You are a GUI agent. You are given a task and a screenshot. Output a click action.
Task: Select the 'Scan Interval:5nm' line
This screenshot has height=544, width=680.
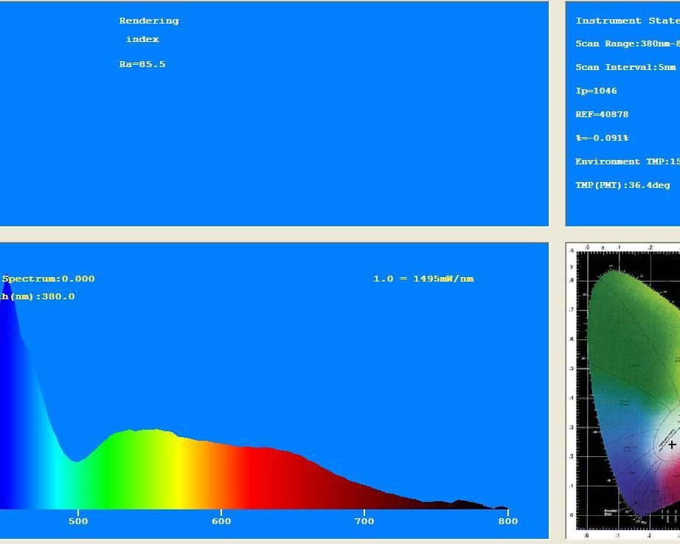click(625, 67)
